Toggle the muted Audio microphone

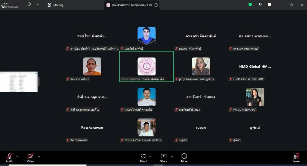9,156
